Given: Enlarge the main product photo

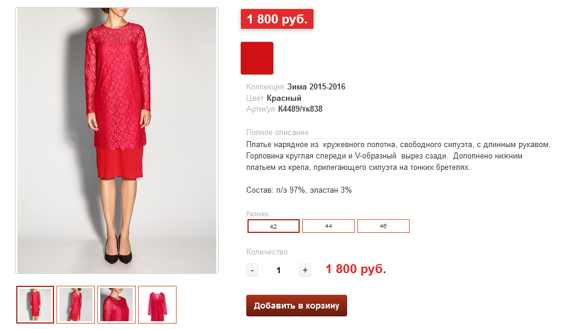Looking at the screenshot, I should (117, 140).
